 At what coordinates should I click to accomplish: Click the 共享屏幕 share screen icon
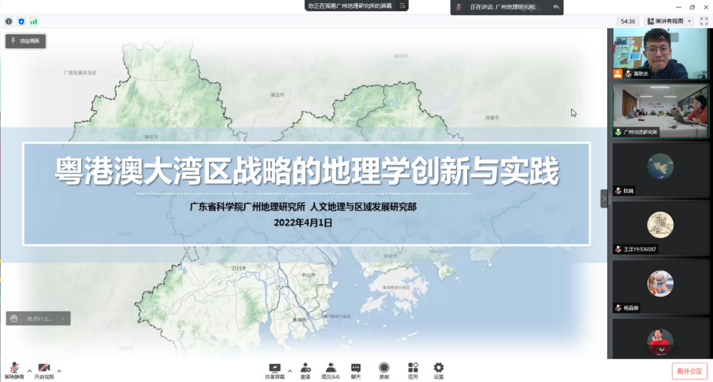274,371
